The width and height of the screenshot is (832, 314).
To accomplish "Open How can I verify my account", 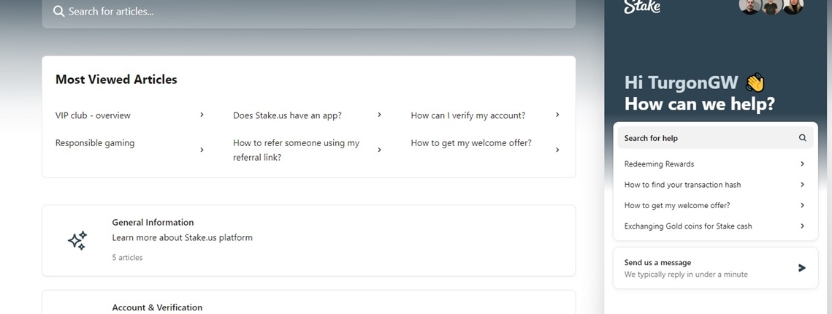I will pos(468,115).
